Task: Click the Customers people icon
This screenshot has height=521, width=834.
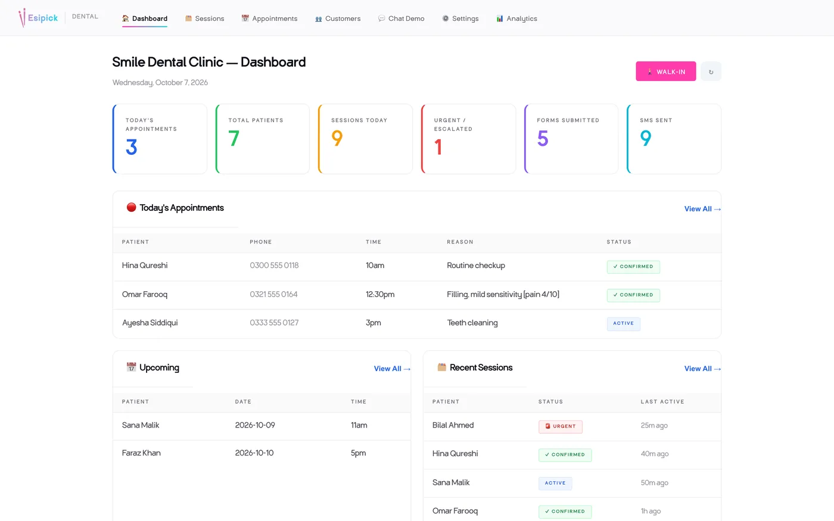Action: [x=318, y=18]
